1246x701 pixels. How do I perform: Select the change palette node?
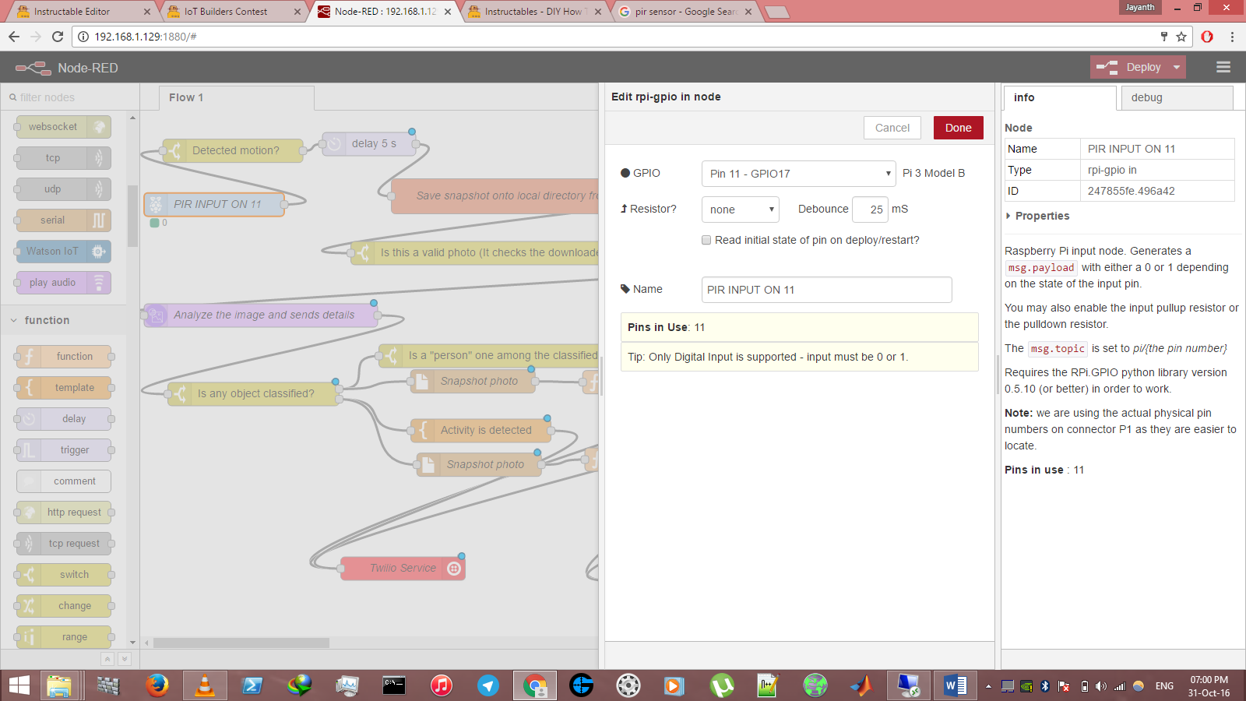64,606
